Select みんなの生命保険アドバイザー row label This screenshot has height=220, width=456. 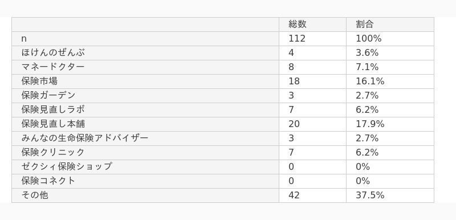pos(84,138)
